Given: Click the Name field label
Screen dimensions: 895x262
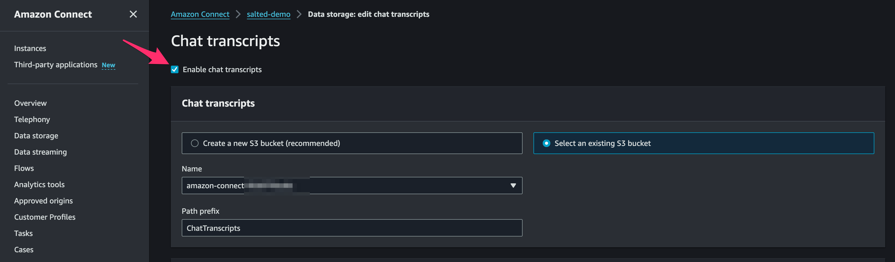Looking at the screenshot, I should [x=192, y=169].
